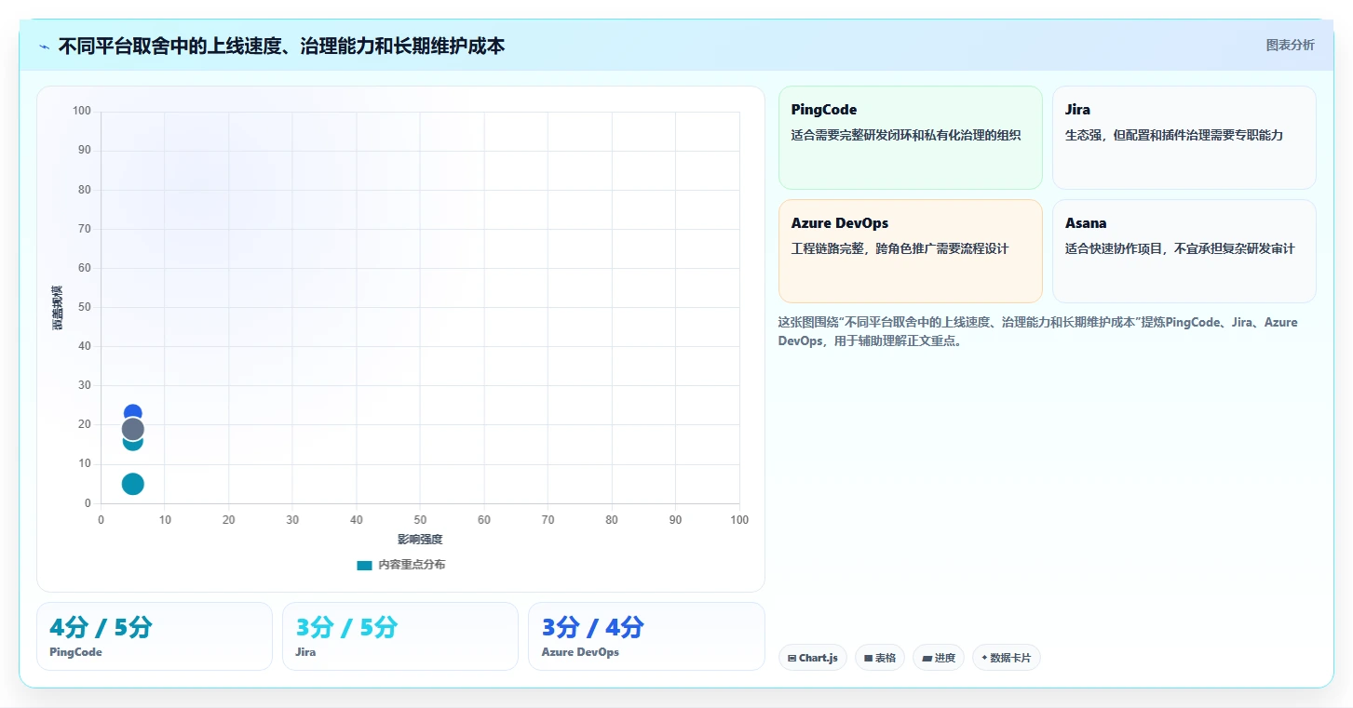
Task: Open the Jira description card
Action: pos(1184,138)
